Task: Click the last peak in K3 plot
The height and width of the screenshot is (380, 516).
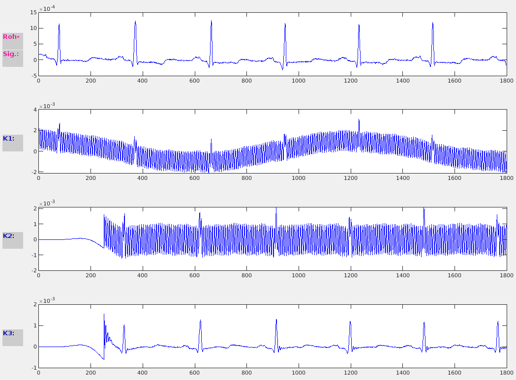Action: click(x=498, y=323)
